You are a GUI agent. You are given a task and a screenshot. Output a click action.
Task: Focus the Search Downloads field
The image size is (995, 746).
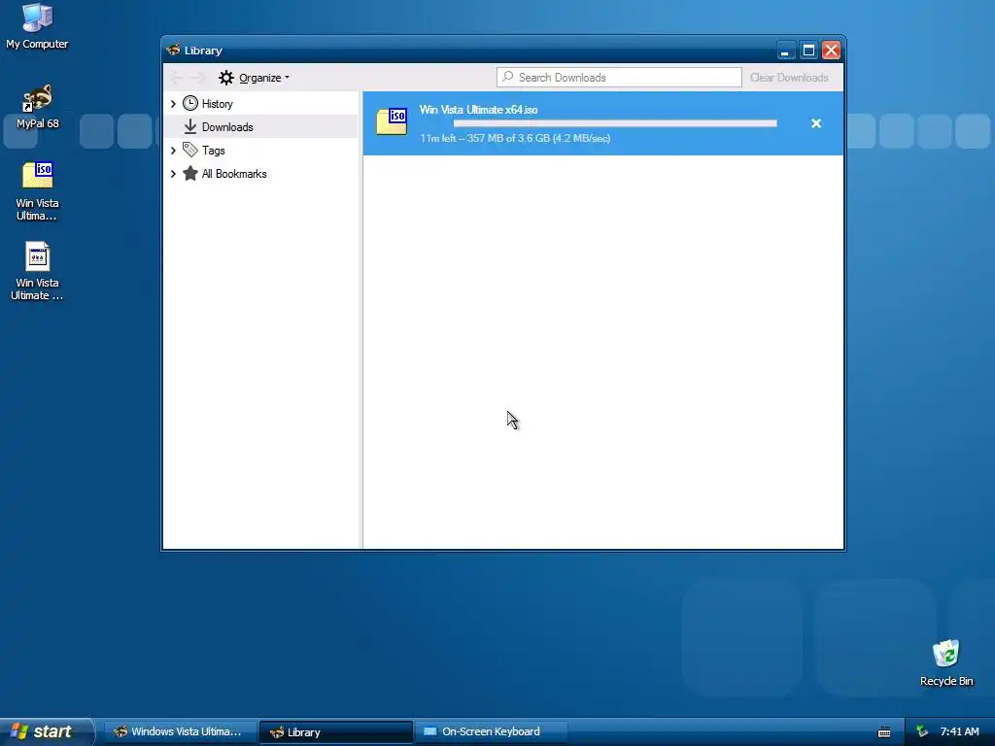pos(619,78)
